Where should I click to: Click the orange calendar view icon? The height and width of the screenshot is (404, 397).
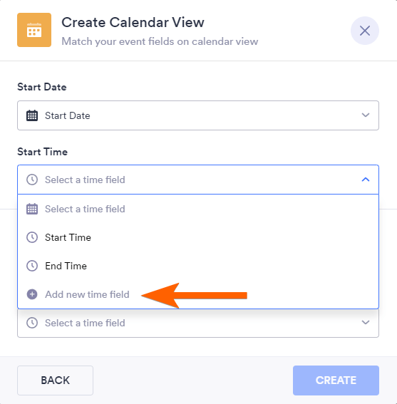[34, 30]
